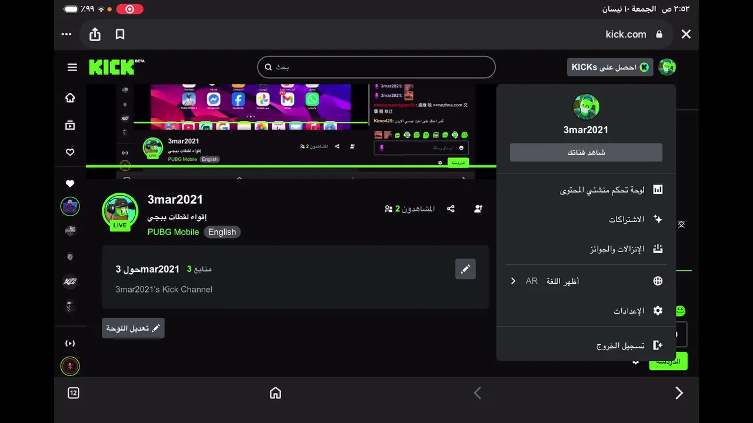753x423 pixels.
Task: Click the browser left arrow
Action: (x=478, y=393)
